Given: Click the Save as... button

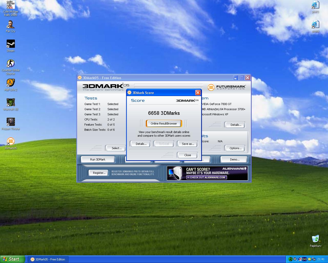Looking at the screenshot, I should tap(188, 144).
